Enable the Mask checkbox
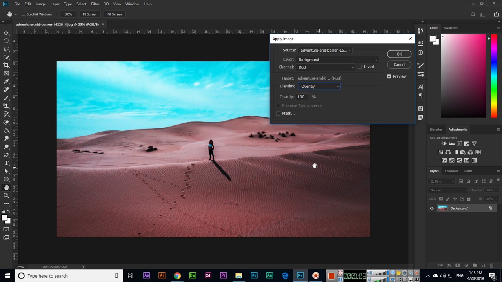502x282 pixels. (x=278, y=114)
